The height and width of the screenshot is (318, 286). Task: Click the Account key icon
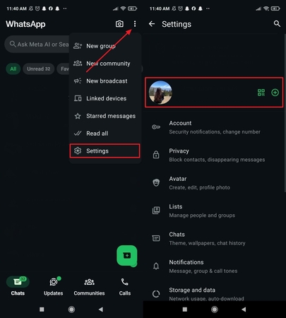[x=156, y=127]
